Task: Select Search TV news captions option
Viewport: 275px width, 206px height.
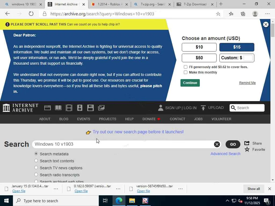Action: (x=36, y=167)
